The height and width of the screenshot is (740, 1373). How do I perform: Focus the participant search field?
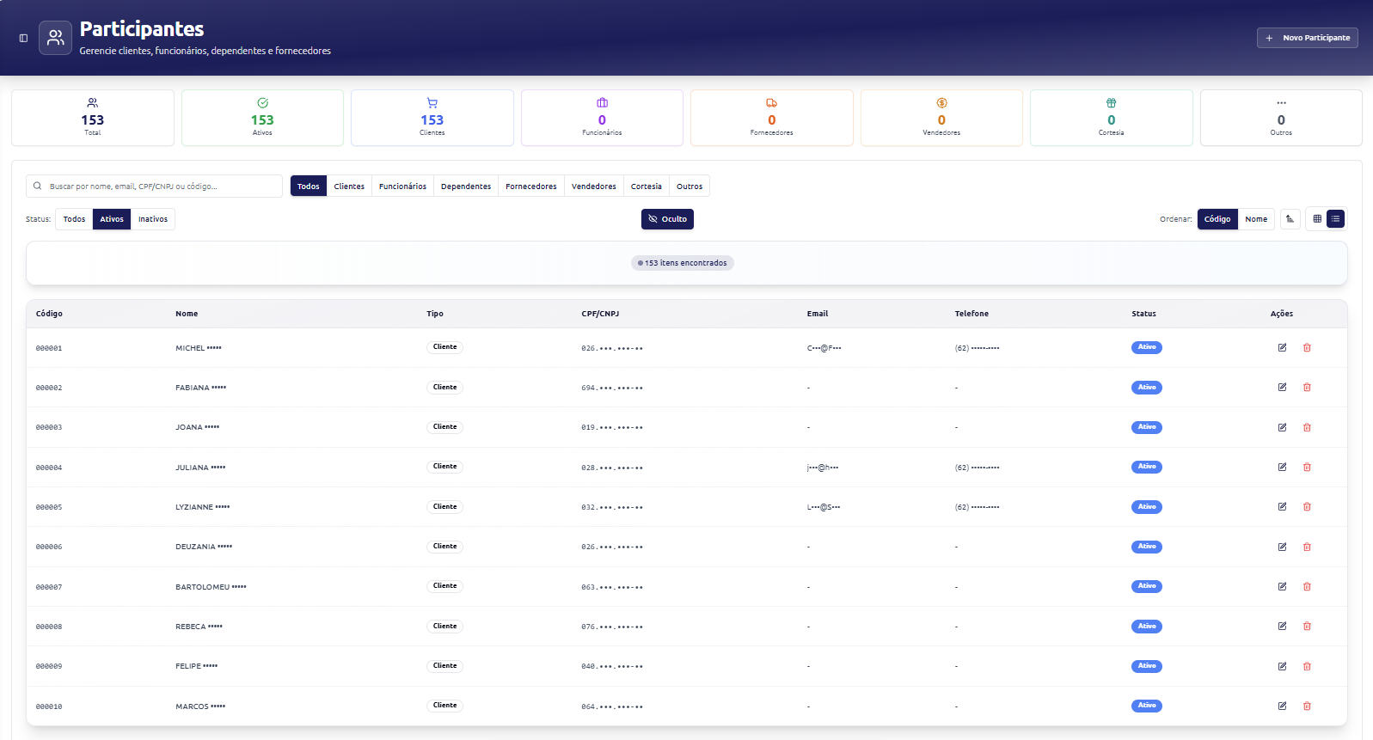pyautogui.click(x=155, y=186)
